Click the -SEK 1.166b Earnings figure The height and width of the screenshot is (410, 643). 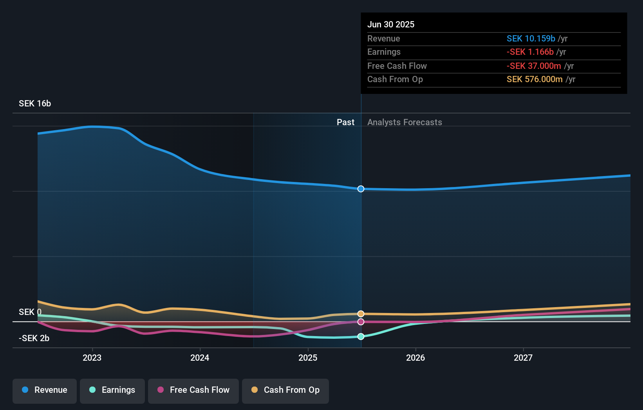pyautogui.click(x=531, y=52)
